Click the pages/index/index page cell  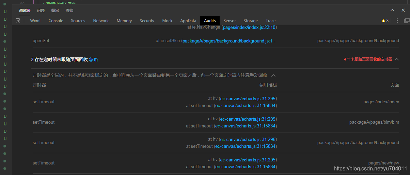[381, 102]
